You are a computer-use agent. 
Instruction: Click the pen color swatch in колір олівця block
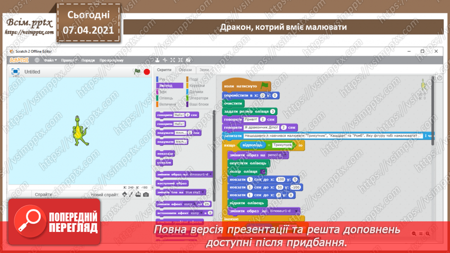262,171
